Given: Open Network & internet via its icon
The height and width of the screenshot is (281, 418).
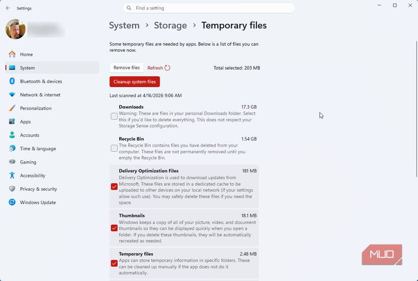Looking at the screenshot, I should 12,95.
